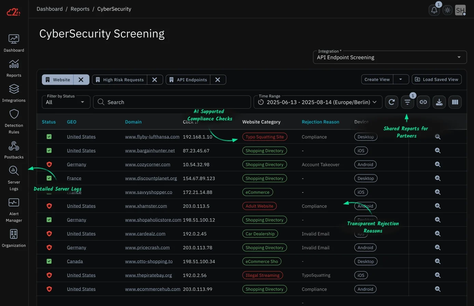
Task: Expand the Integration dropdown
Action: click(390, 57)
